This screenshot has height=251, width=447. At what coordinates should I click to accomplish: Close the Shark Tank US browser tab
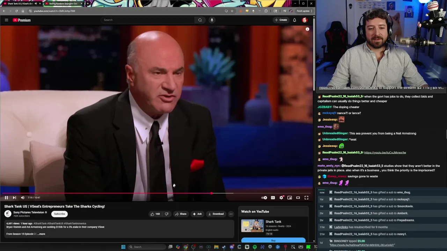[x=40, y=3]
